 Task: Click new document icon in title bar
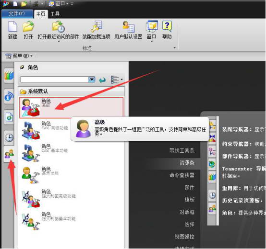15,3
